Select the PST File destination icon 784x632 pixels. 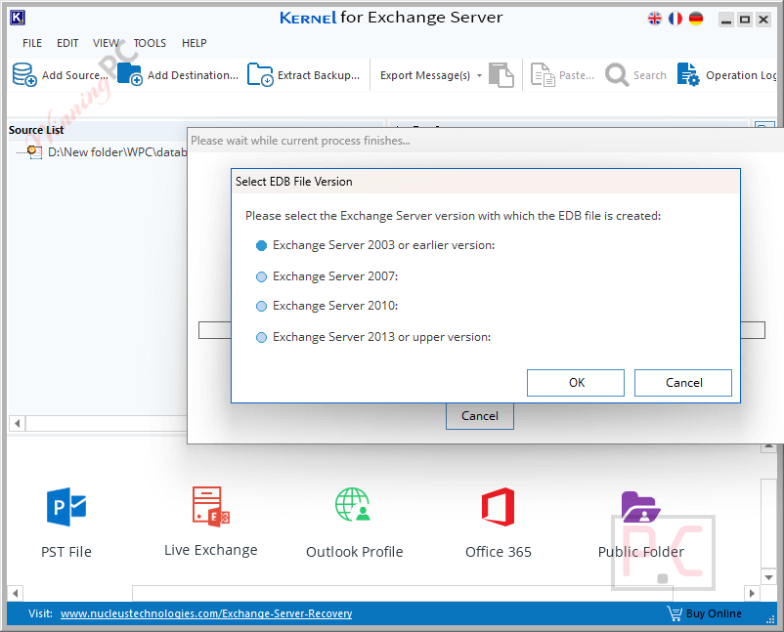(x=66, y=507)
